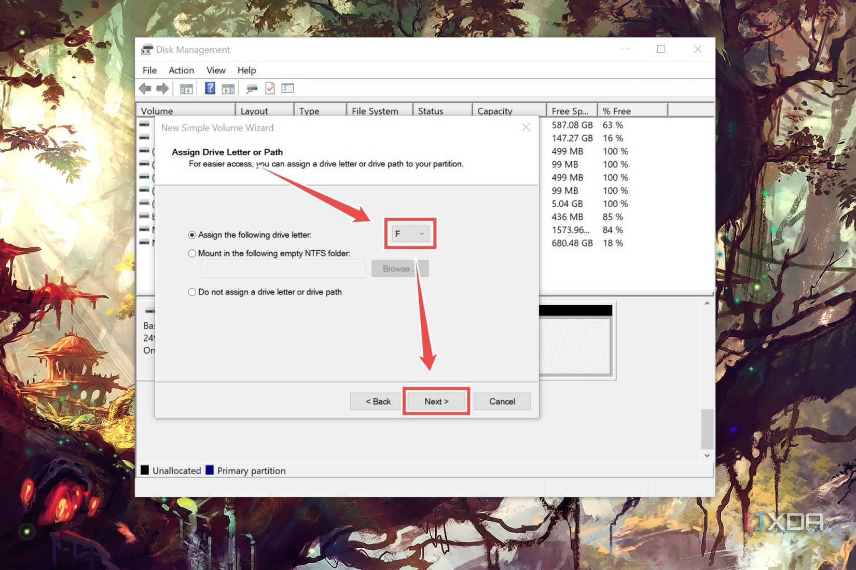Click the 147.27 GB free space cell
This screenshot has height=570, width=856.
pyautogui.click(x=572, y=138)
